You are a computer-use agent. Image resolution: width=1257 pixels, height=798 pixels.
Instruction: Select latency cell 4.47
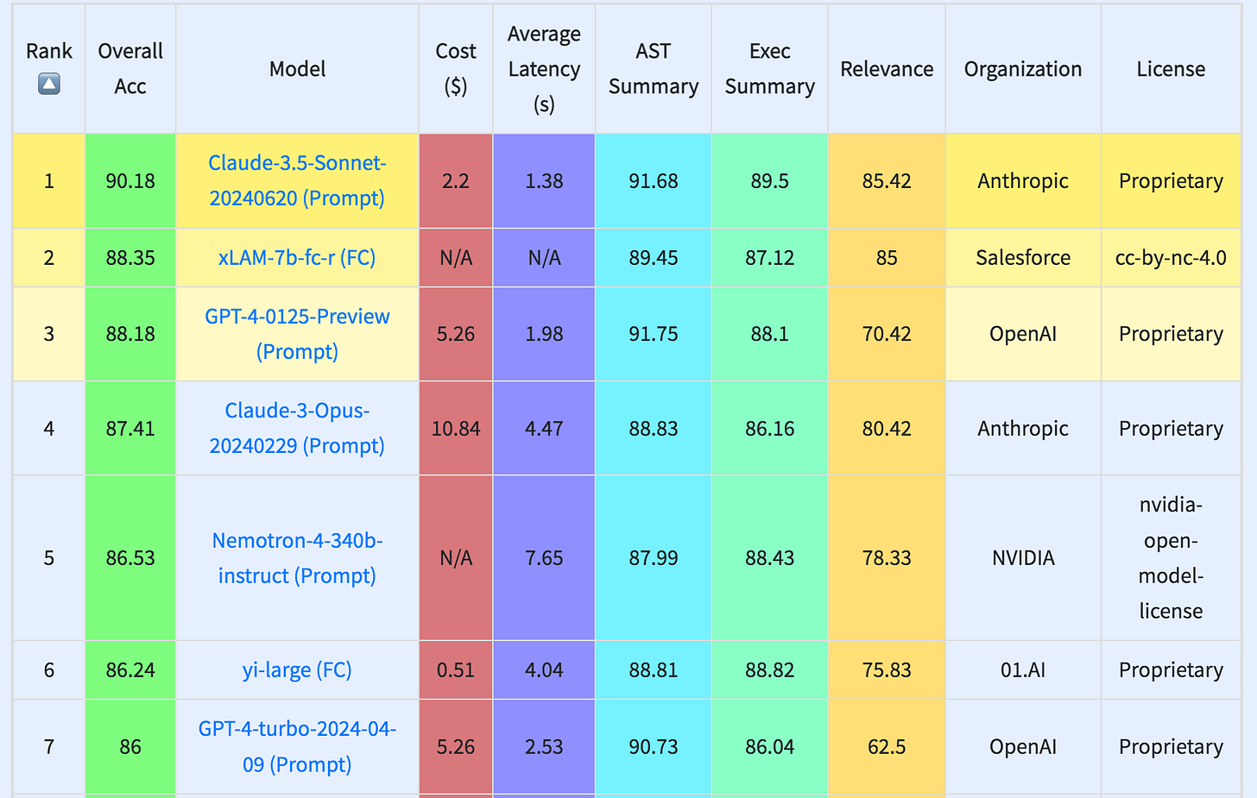(x=544, y=428)
